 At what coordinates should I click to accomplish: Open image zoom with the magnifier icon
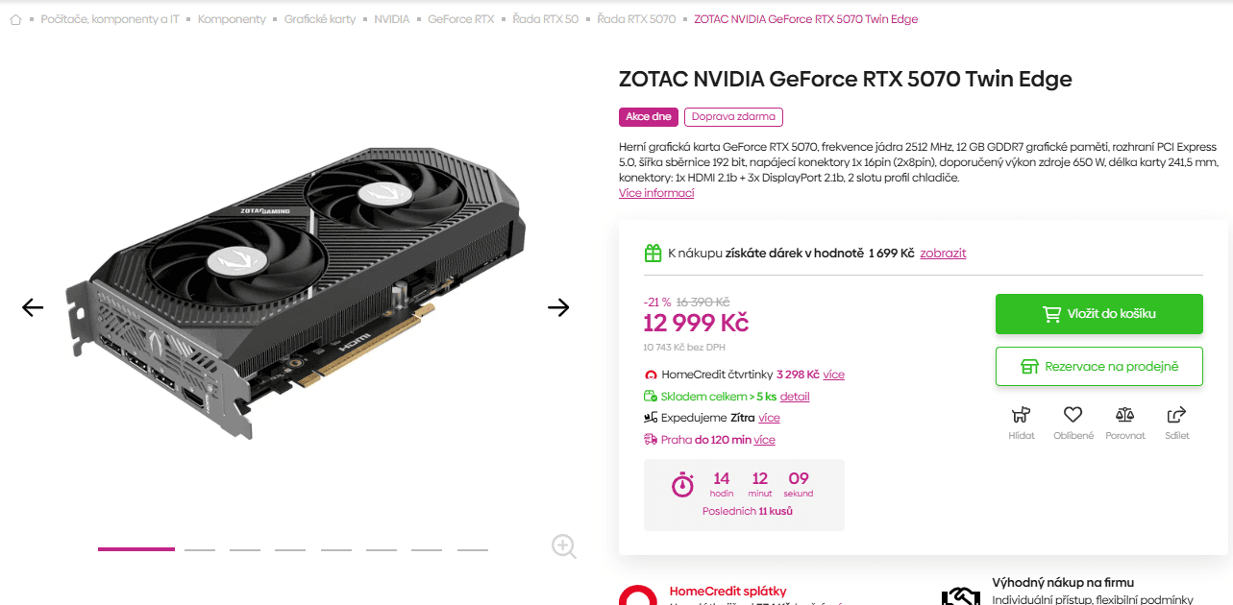(563, 545)
